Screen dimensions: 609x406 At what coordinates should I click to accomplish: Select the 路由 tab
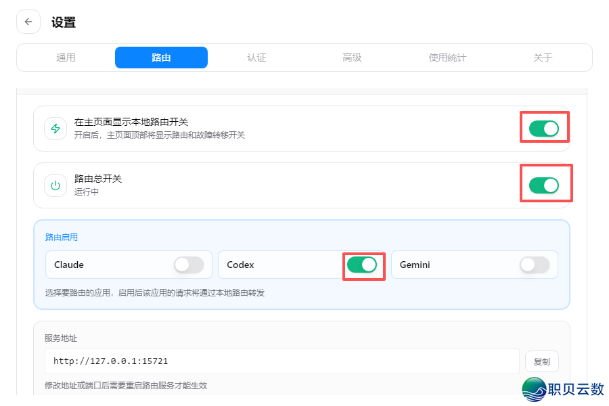click(161, 58)
